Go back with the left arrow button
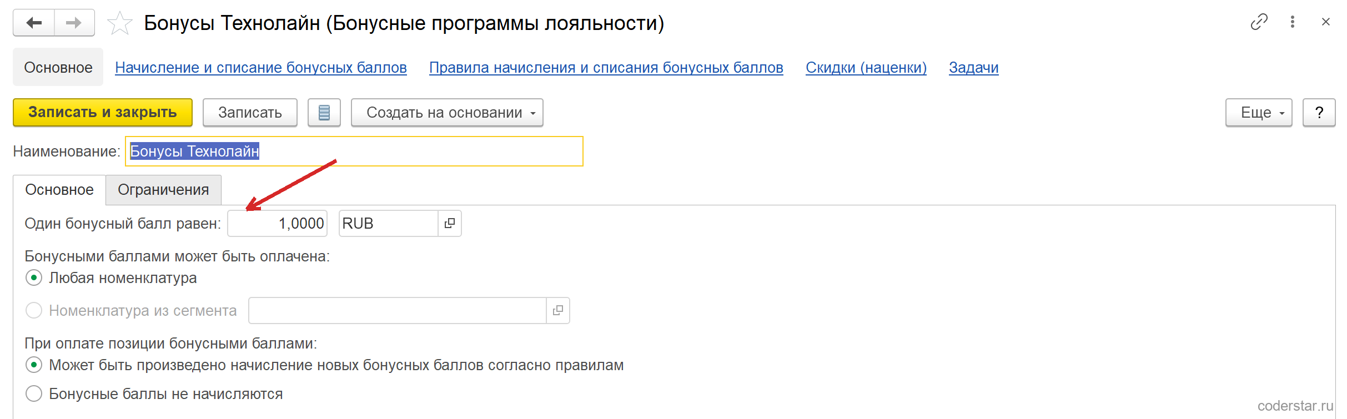 coord(34,23)
